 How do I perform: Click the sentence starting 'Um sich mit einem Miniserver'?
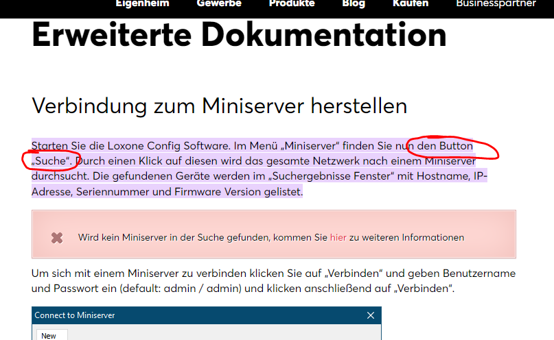click(x=273, y=281)
